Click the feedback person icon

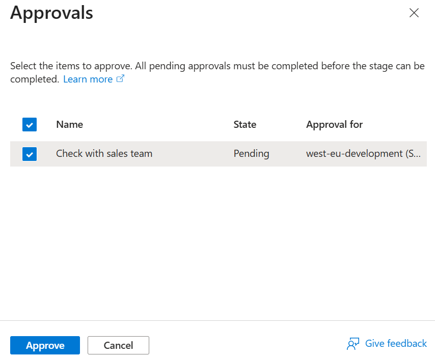coord(353,344)
